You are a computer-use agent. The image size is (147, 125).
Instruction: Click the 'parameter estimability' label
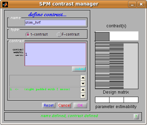[x=116, y=107]
